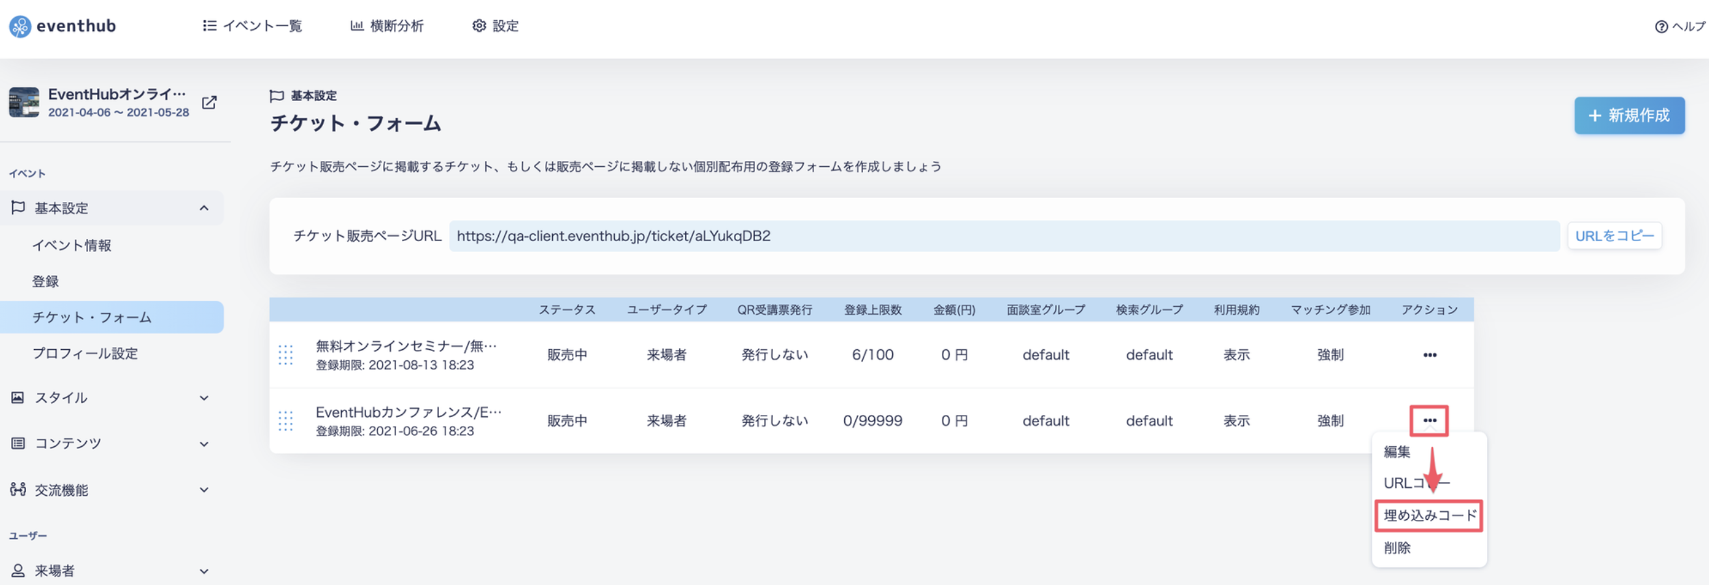Grab drag handle of 無料オンラインセミナー row
1709x585 pixels.
coord(285,355)
